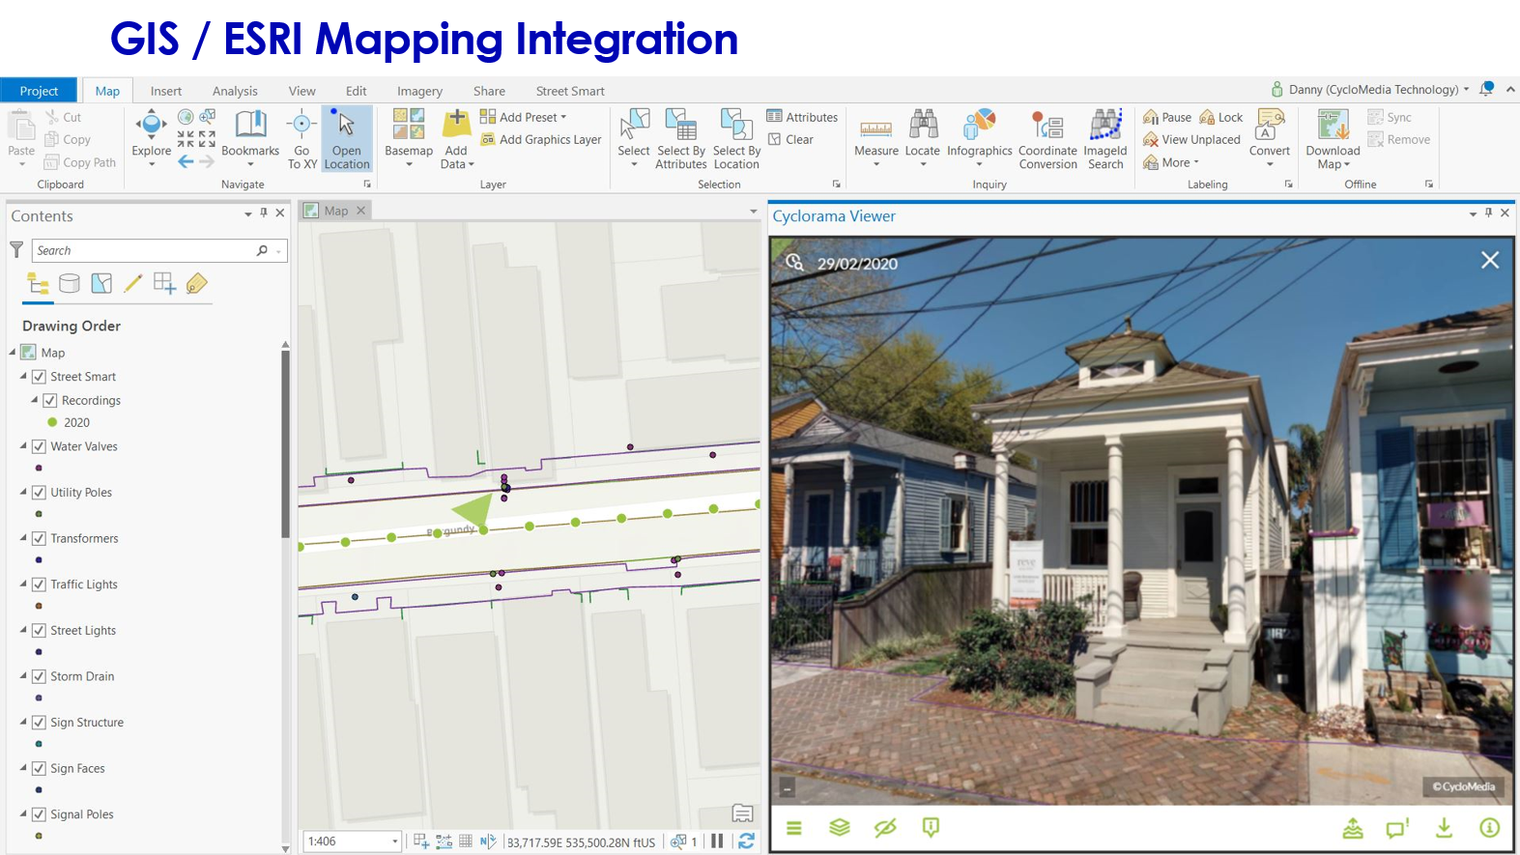Toggle Sign Structure layer visibility

(40, 723)
